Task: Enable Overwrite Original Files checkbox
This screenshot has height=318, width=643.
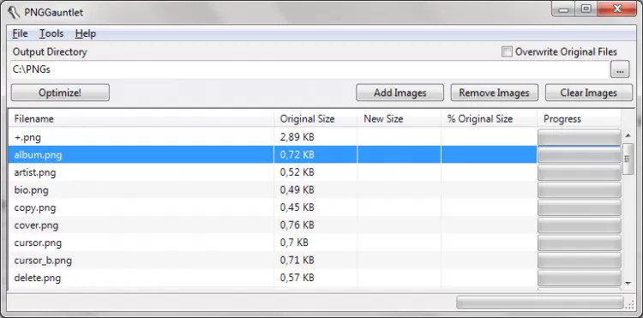Action: pos(507,51)
